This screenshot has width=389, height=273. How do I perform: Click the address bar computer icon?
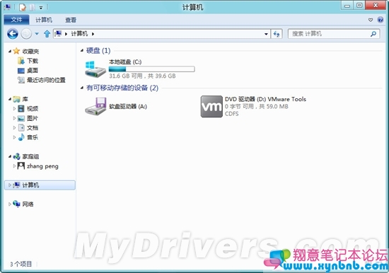(x=58, y=33)
